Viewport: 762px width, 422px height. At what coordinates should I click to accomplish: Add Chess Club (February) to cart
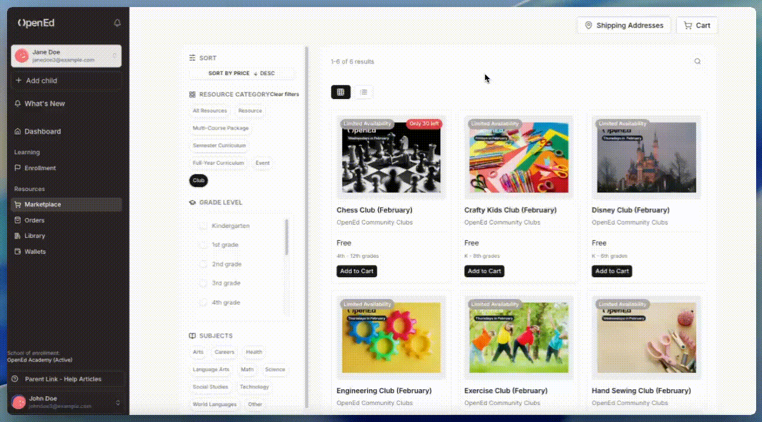coord(356,271)
